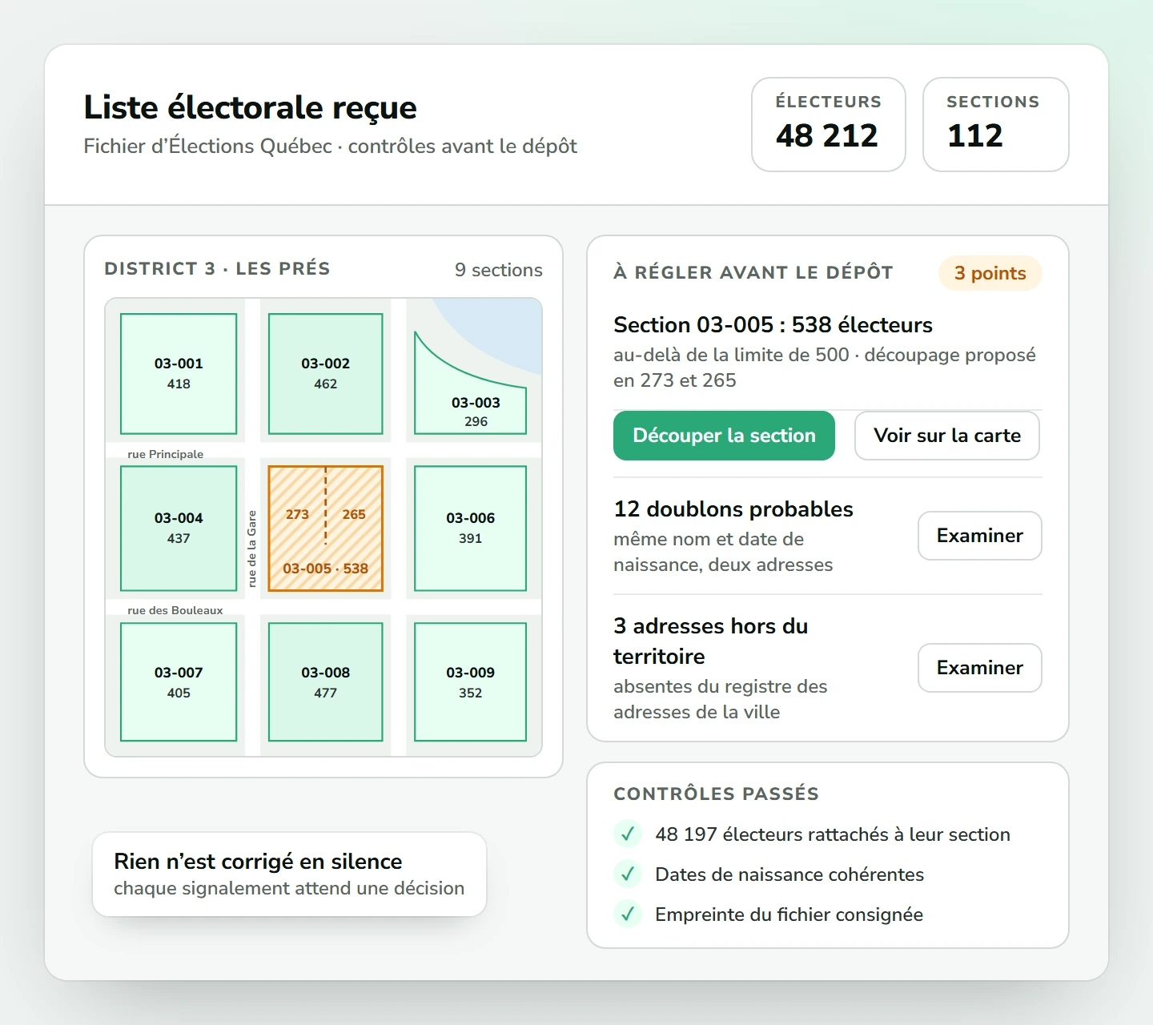Click the 273 proposed split half
The height and width of the screenshot is (1025, 1153).
[297, 514]
